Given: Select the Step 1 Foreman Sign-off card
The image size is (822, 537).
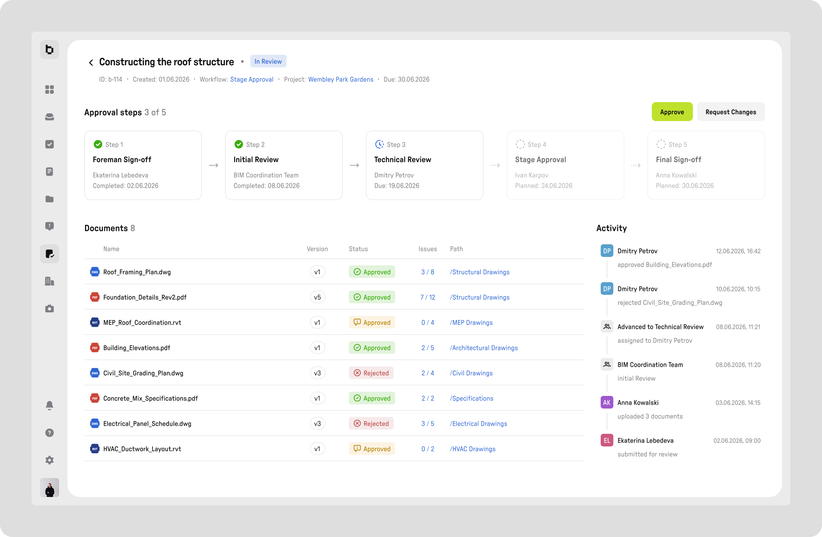Looking at the screenshot, I should coord(143,165).
